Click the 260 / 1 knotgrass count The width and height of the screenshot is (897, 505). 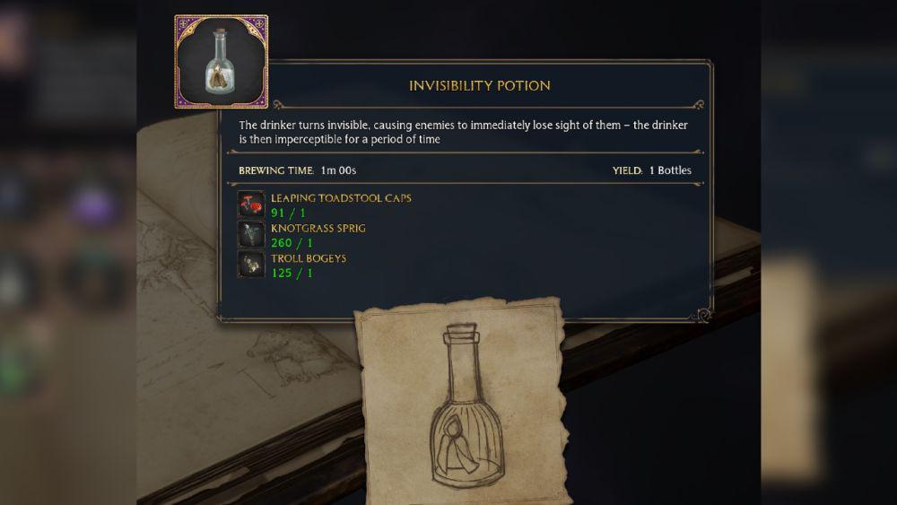click(x=292, y=243)
